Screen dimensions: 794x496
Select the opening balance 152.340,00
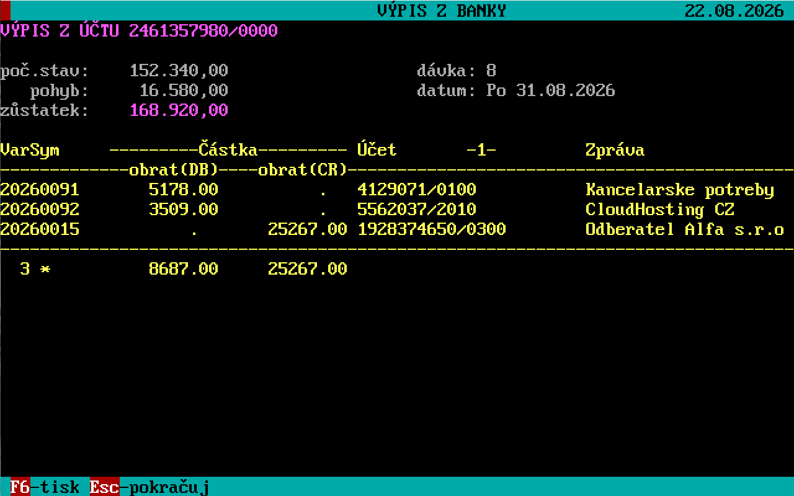click(179, 70)
